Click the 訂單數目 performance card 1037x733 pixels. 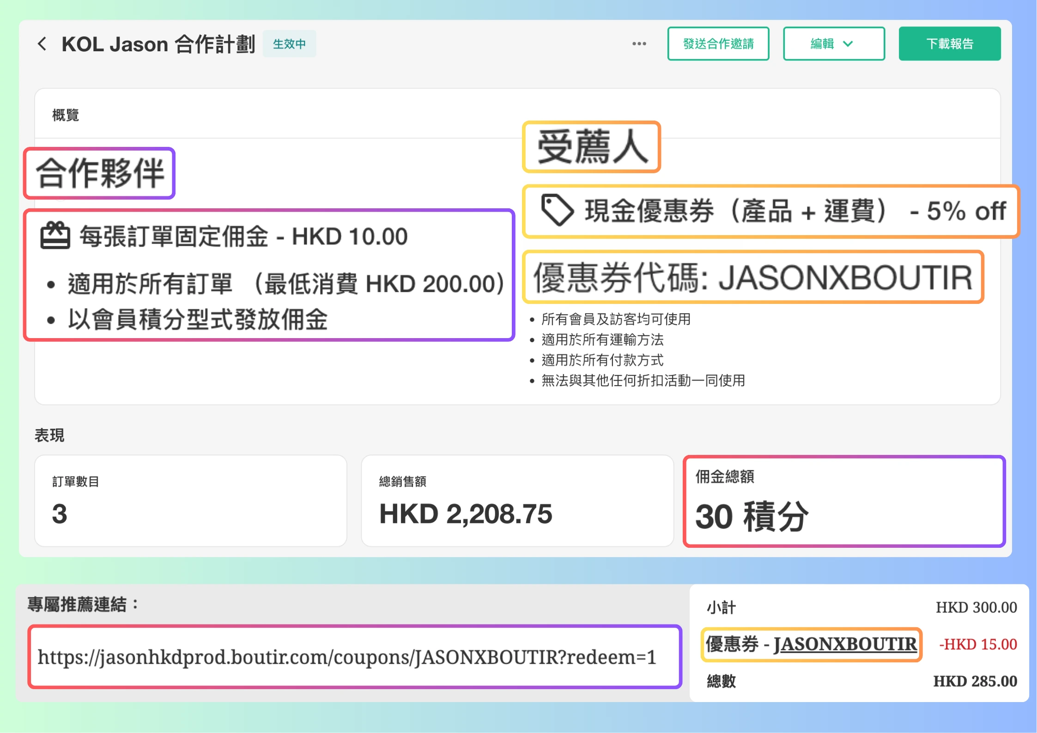pos(190,501)
